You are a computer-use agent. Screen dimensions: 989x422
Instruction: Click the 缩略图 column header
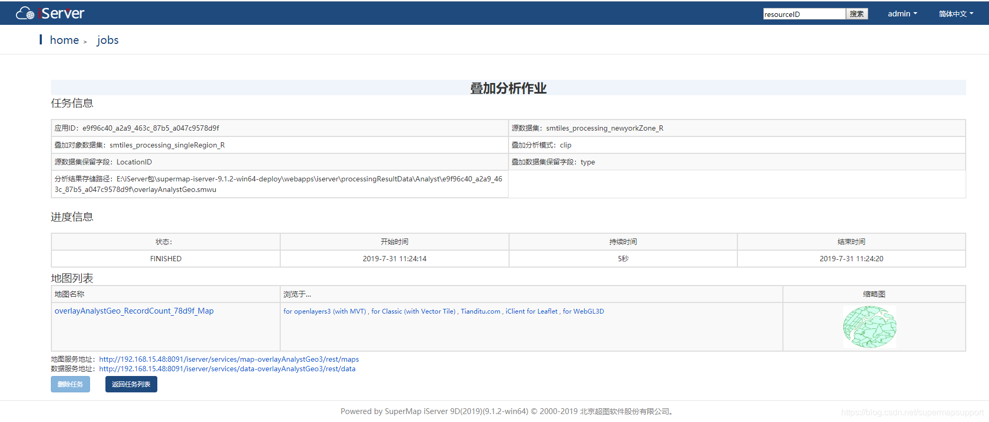(x=874, y=294)
